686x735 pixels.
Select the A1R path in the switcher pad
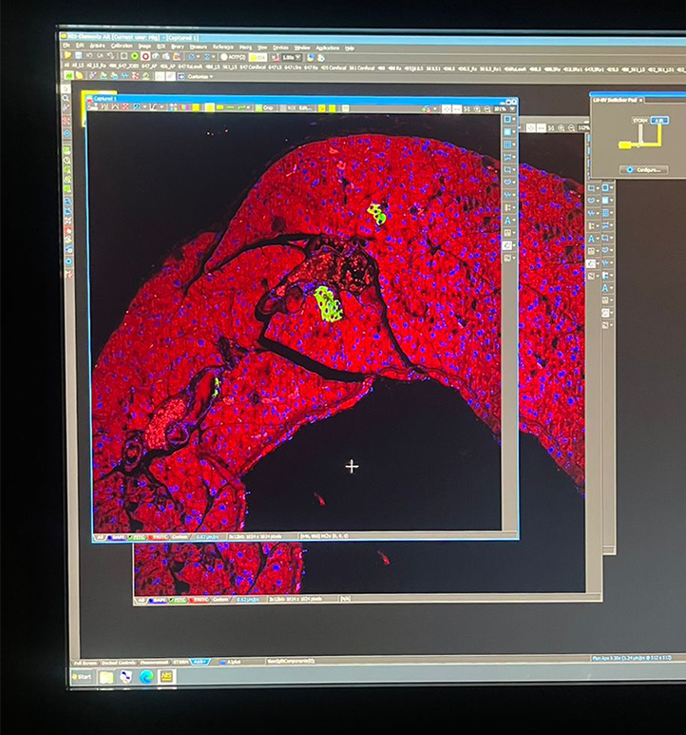pyautogui.click(x=658, y=121)
